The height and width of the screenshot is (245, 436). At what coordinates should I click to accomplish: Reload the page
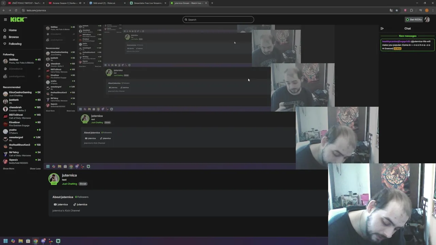click(16, 10)
